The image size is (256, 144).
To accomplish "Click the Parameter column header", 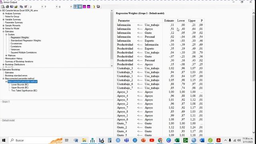I will pos(124,21).
